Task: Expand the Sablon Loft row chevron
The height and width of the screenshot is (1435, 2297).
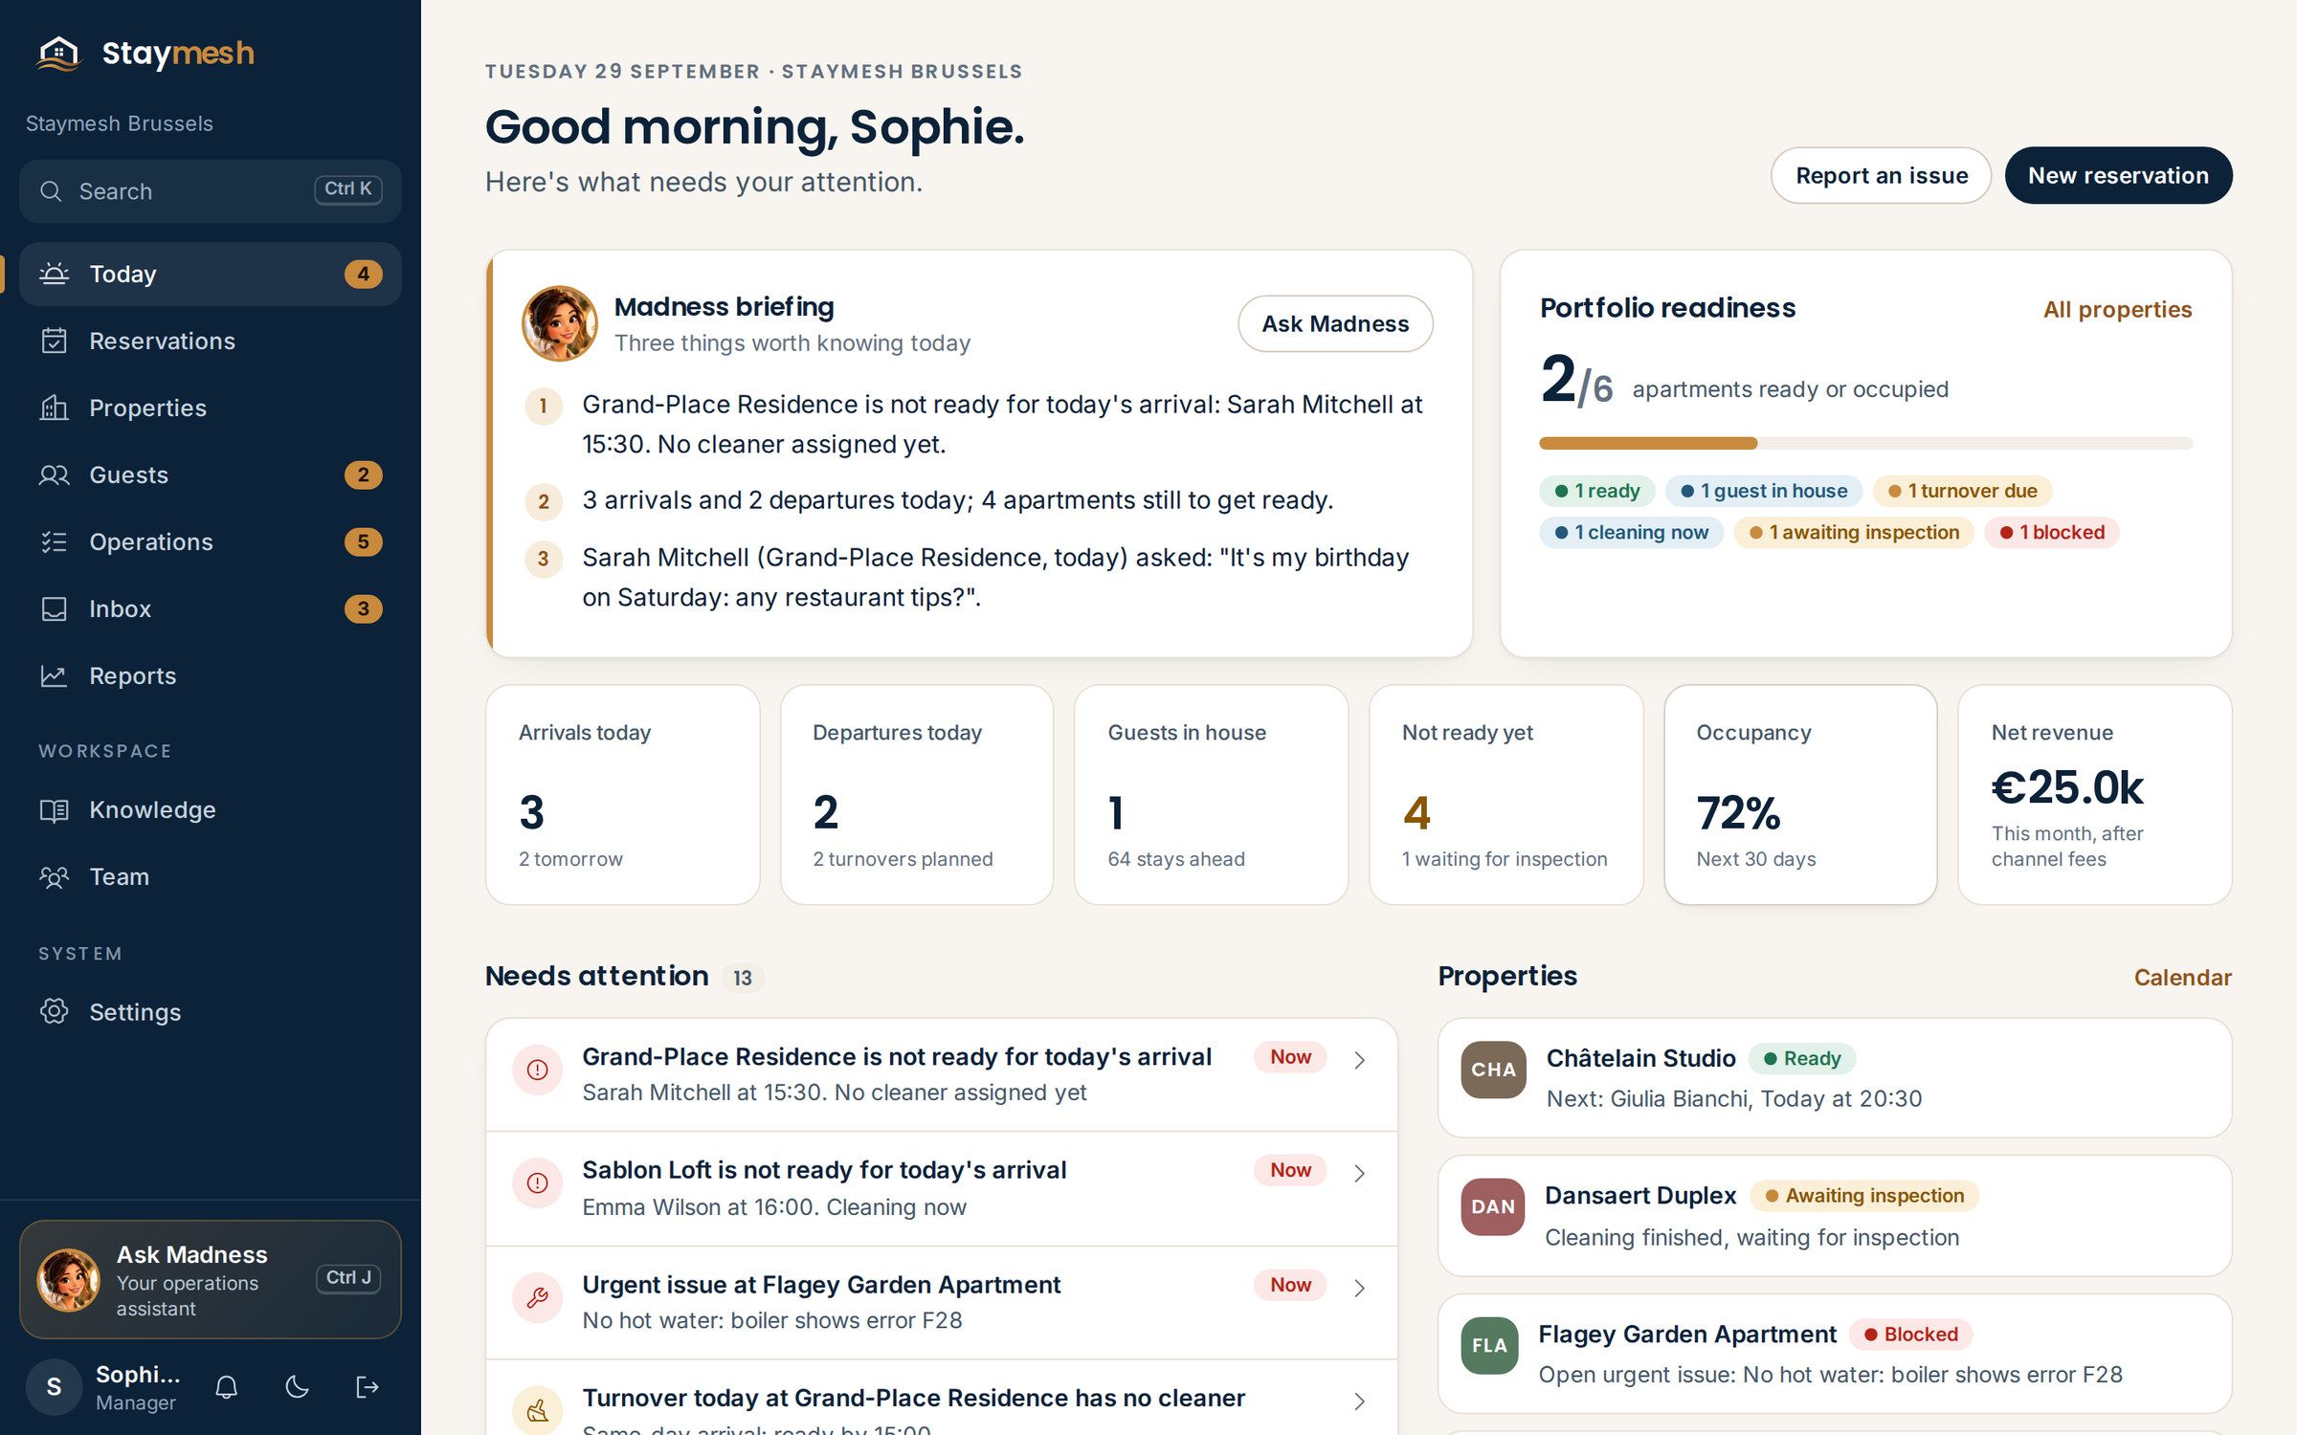Action: click(x=1359, y=1173)
